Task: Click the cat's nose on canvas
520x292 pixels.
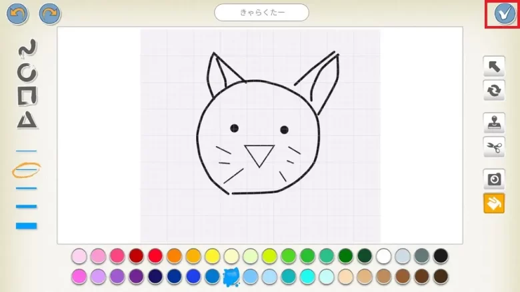Action: point(259,155)
